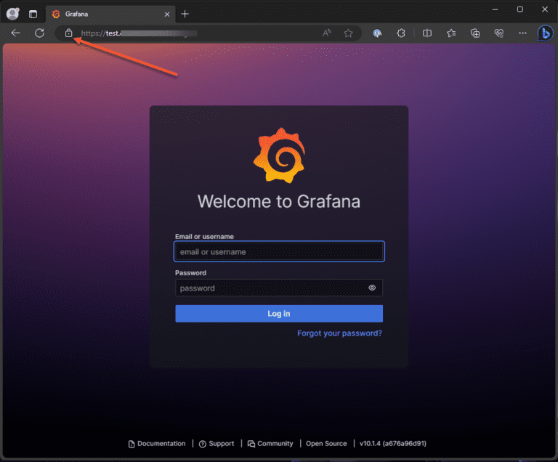Open Bing Copilot sidebar icon
558x462 pixels.
coord(545,33)
